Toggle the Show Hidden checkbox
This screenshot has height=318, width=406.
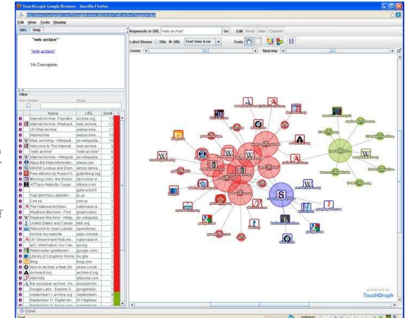click(x=29, y=106)
